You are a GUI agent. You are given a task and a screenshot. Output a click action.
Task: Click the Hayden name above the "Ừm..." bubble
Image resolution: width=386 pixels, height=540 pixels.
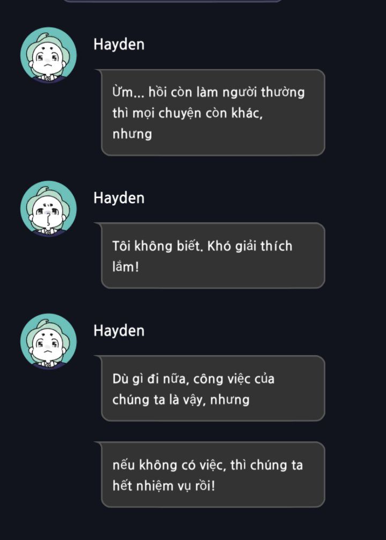pos(119,45)
